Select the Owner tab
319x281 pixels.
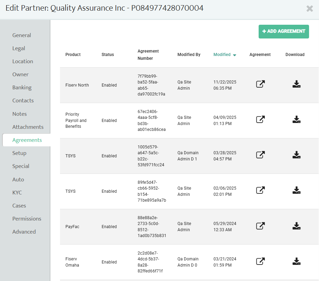[x=20, y=75]
